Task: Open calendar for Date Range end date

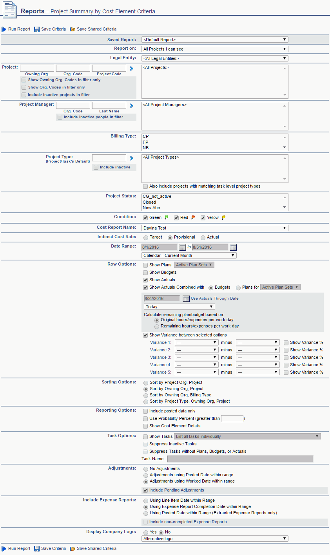Action: coord(233,248)
